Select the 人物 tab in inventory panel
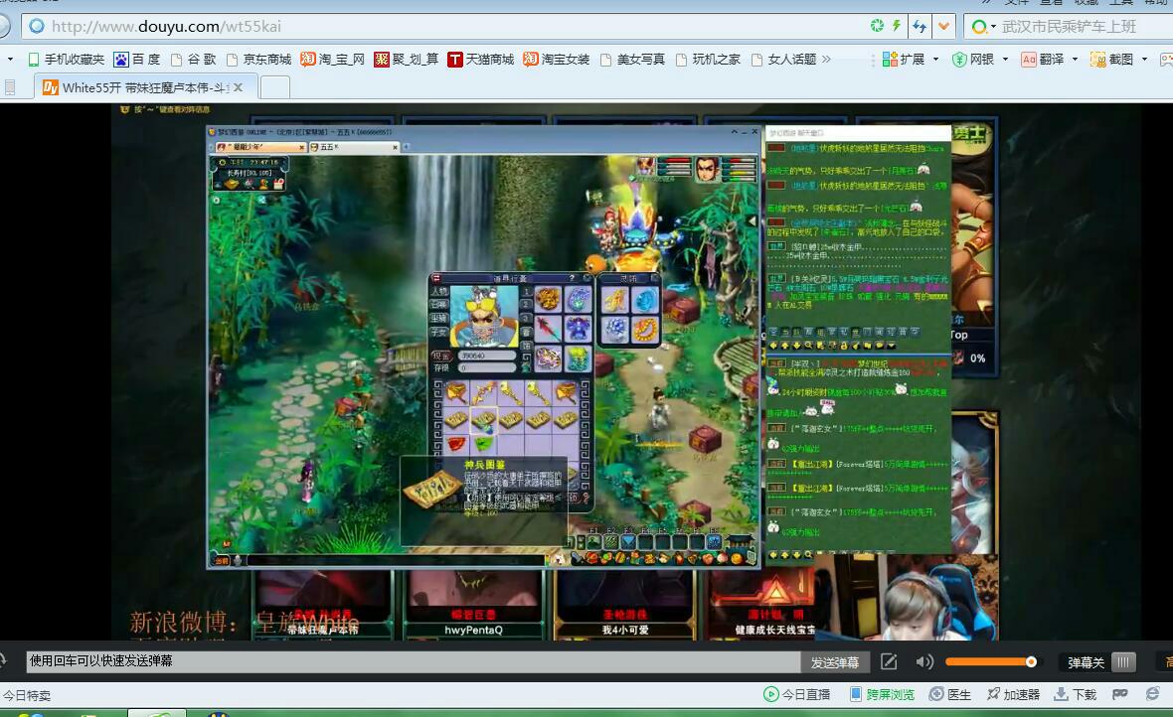Viewport: 1173px width, 717px height. pos(439,292)
